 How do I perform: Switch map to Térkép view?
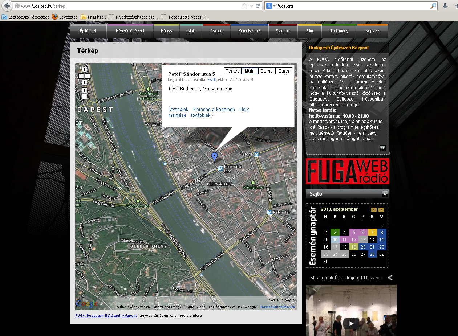click(x=232, y=71)
